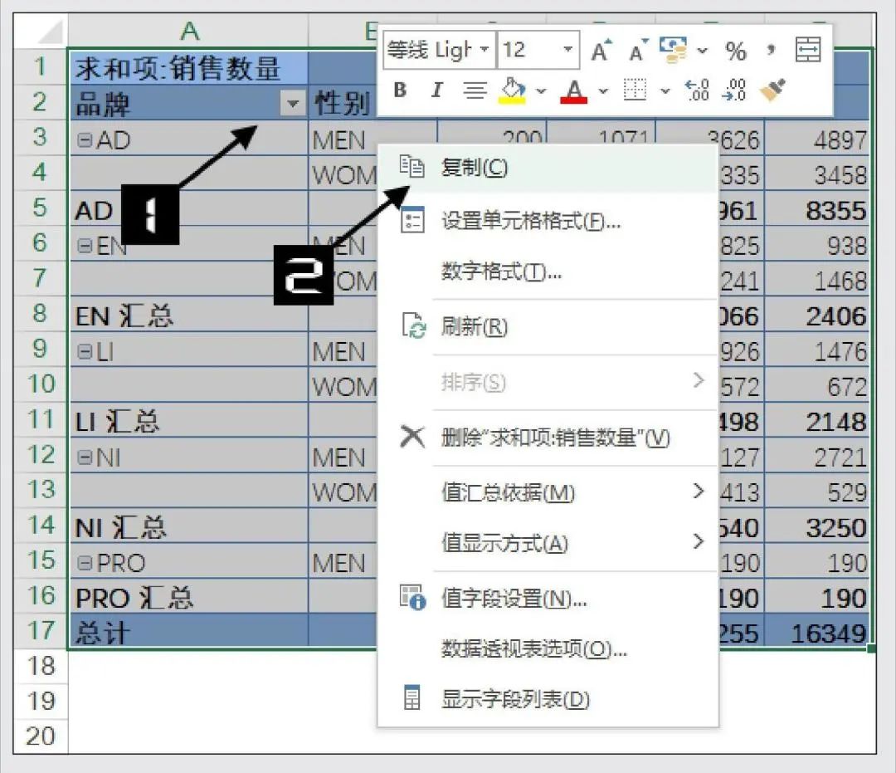Select cell 求和项:销售数量

[188, 67]
